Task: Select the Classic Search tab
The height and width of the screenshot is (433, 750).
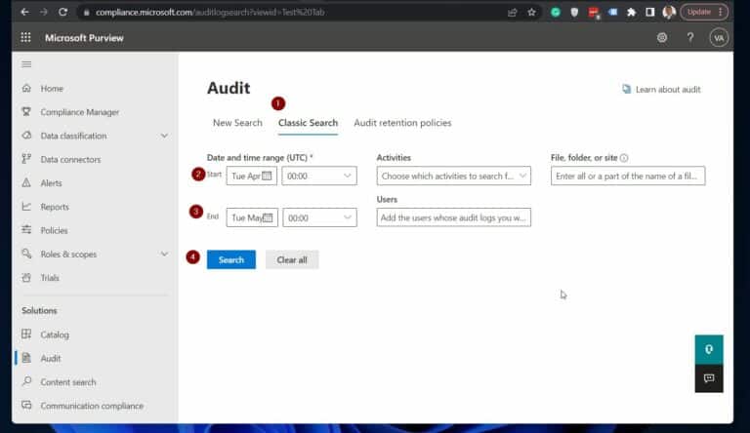Action: 308,123
